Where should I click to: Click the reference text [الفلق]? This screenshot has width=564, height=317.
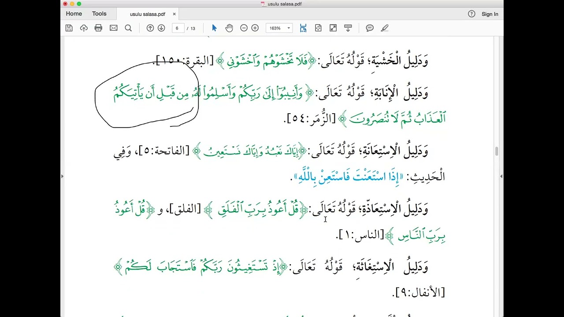[186, 209]
